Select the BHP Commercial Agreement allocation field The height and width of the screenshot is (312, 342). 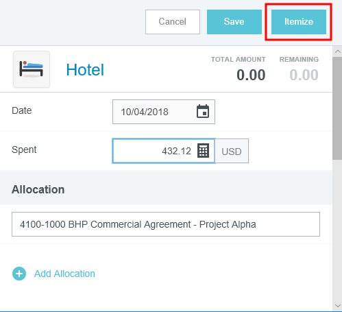click(x=166, y=224)
